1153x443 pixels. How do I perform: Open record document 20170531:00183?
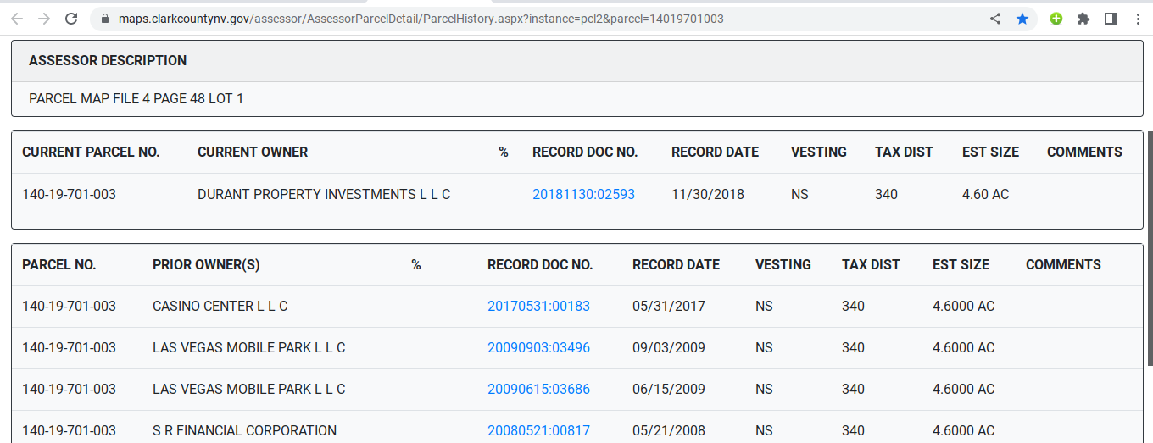[538, 307]
